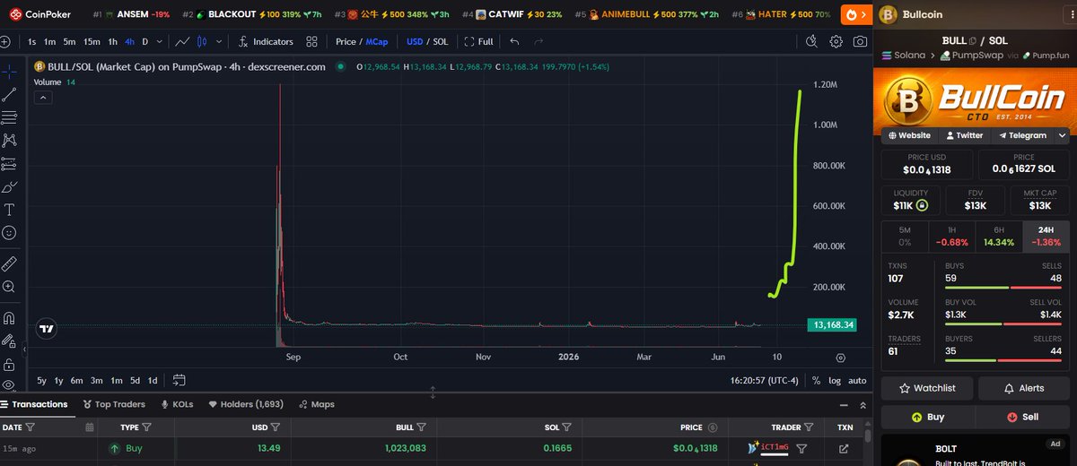The width and height of the screenshot is (1077, 466).
Task: Select the ruler measure tool
Action: 10,263
